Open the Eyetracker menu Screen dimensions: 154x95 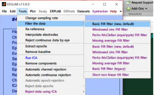point(100,11)
